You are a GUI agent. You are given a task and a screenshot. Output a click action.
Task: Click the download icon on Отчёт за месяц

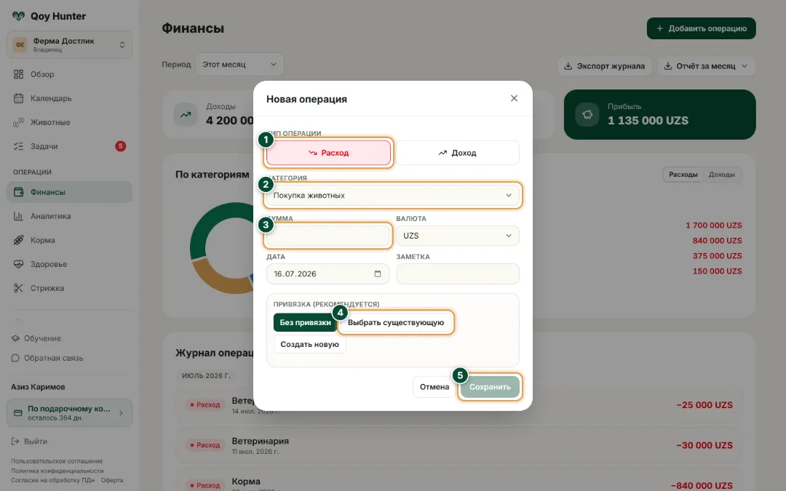[667, 66]
